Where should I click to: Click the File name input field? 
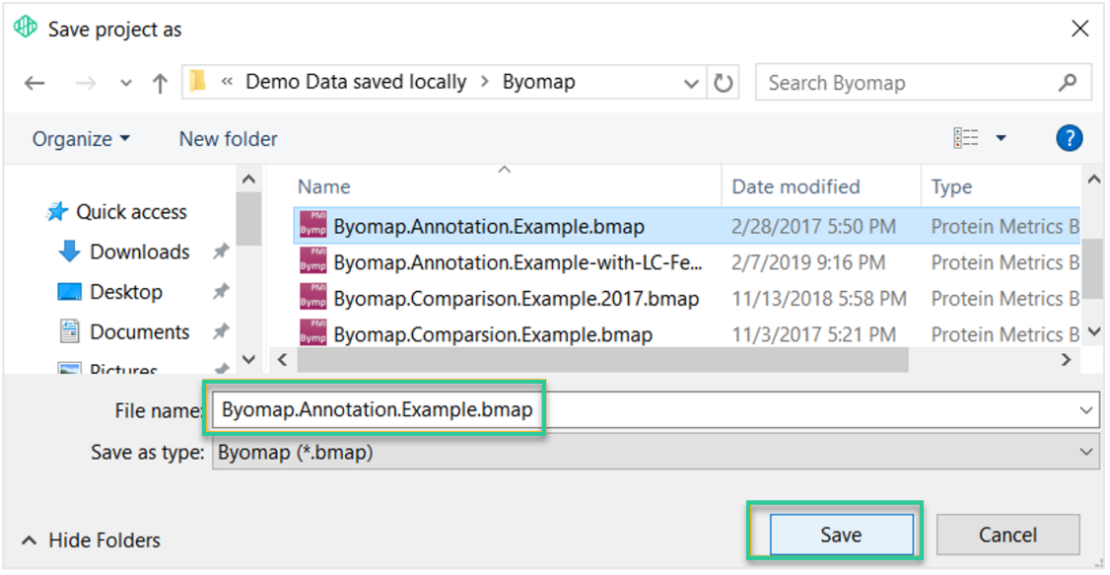pos(655,410)
